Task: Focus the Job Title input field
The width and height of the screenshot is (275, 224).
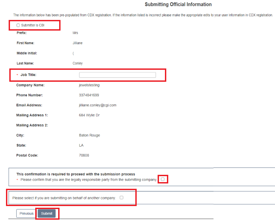Action: (x=117, y=75)
